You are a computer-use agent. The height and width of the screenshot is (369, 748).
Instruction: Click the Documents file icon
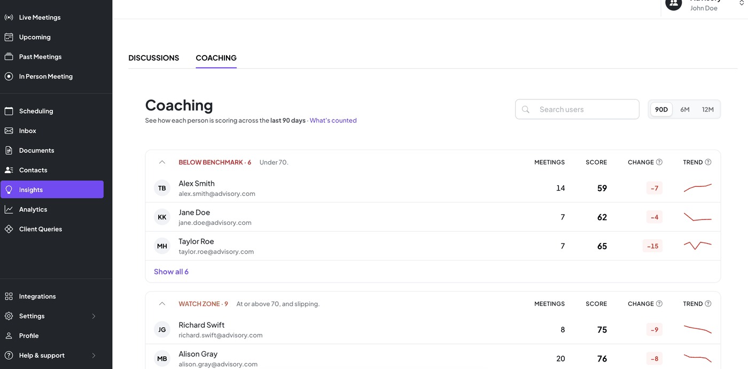(9, 151)
